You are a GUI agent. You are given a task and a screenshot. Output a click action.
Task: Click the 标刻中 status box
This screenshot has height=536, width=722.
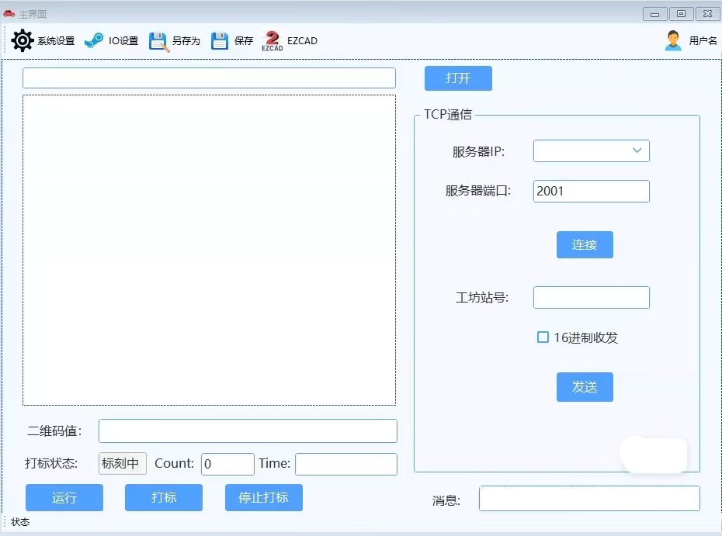coord(122,463)
